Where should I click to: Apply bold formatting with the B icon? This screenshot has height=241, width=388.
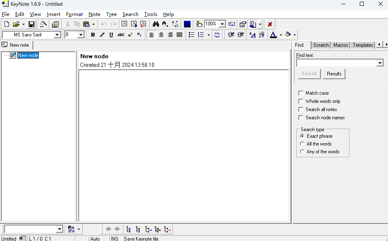pyautogui.click(x=93, y=35)
